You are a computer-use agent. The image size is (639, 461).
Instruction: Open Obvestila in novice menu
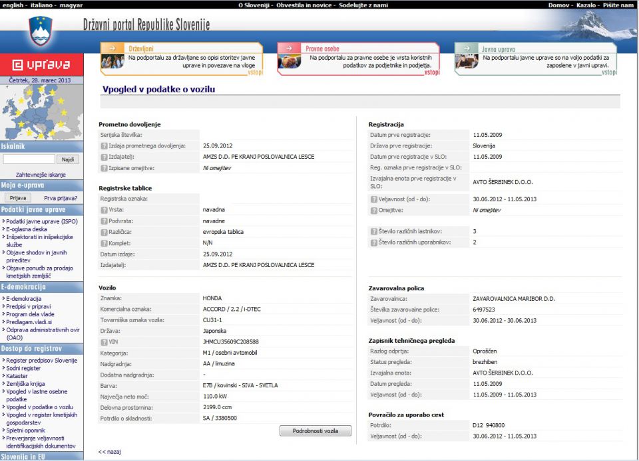(304, 5)
